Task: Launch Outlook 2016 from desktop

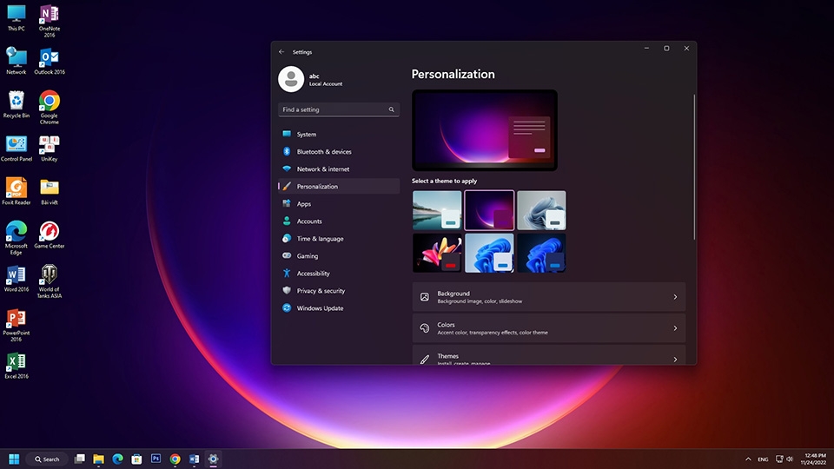Action: [50, 61]
